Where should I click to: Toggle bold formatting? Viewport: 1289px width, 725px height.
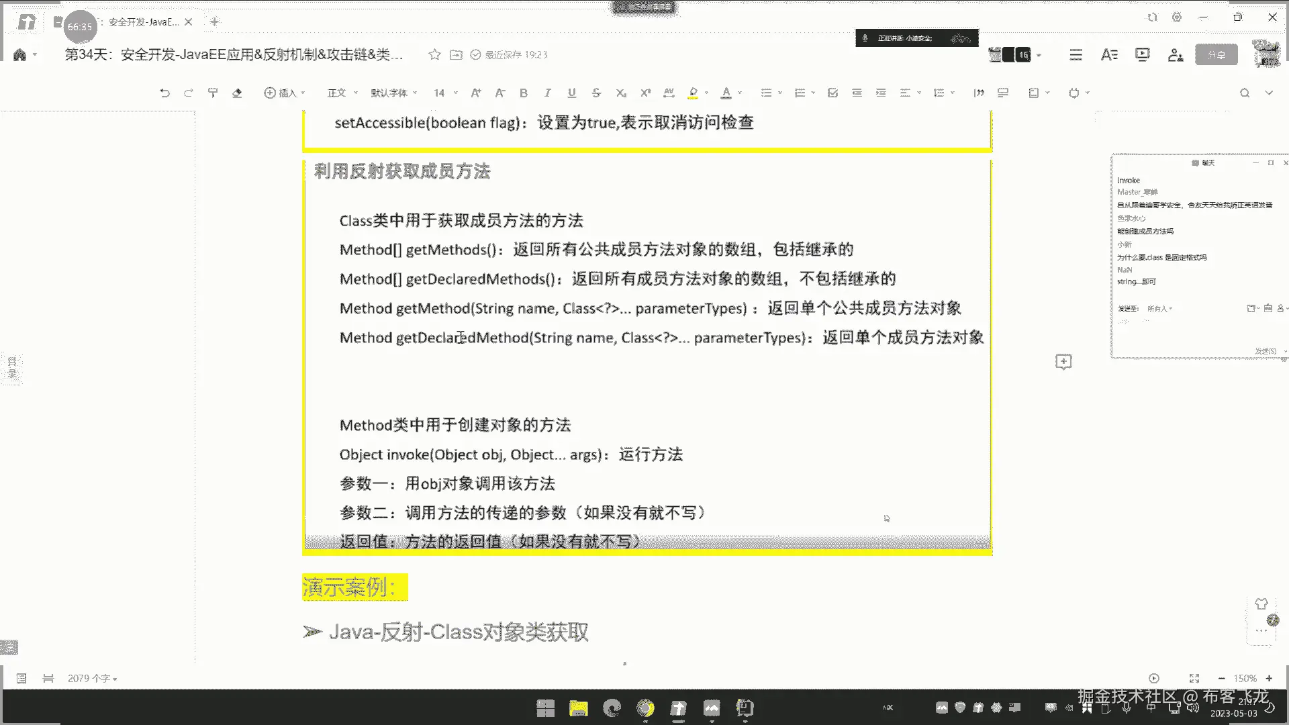coord(524,93)
